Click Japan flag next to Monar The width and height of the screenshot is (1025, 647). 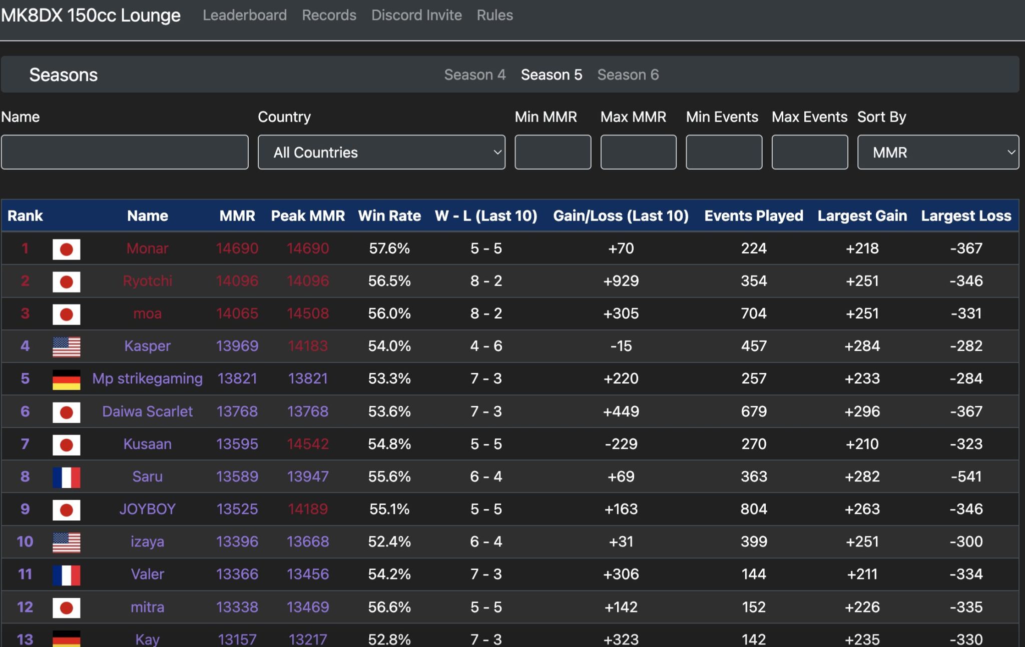click(x=66, y=248)
